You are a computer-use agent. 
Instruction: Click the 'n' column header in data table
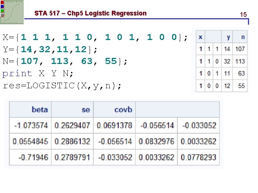(240, 37)
